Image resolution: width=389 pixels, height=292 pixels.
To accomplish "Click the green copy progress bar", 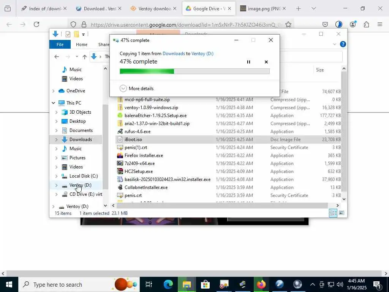I will [194, 71].
